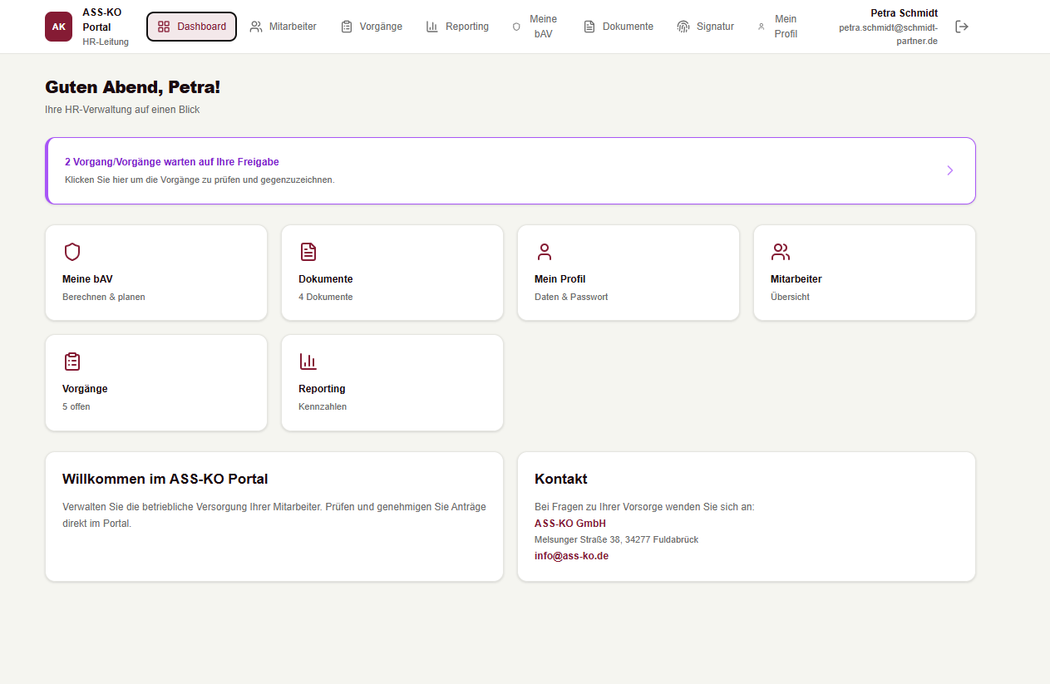Viewport: 1050px width, 684px height.
Task: Open the Mitarbeiter Übersicht card
Action: 865,273
